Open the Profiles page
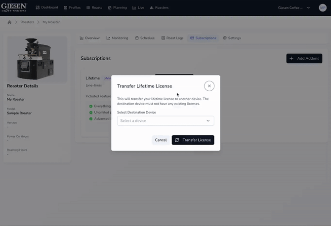Viewport: 331px width, 226px height. [x=72, y=8]
